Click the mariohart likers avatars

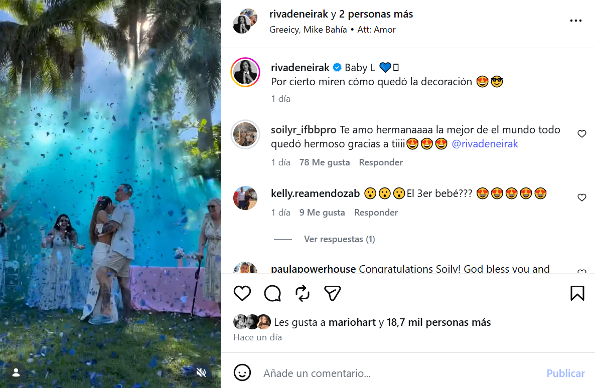pos(252,321)
